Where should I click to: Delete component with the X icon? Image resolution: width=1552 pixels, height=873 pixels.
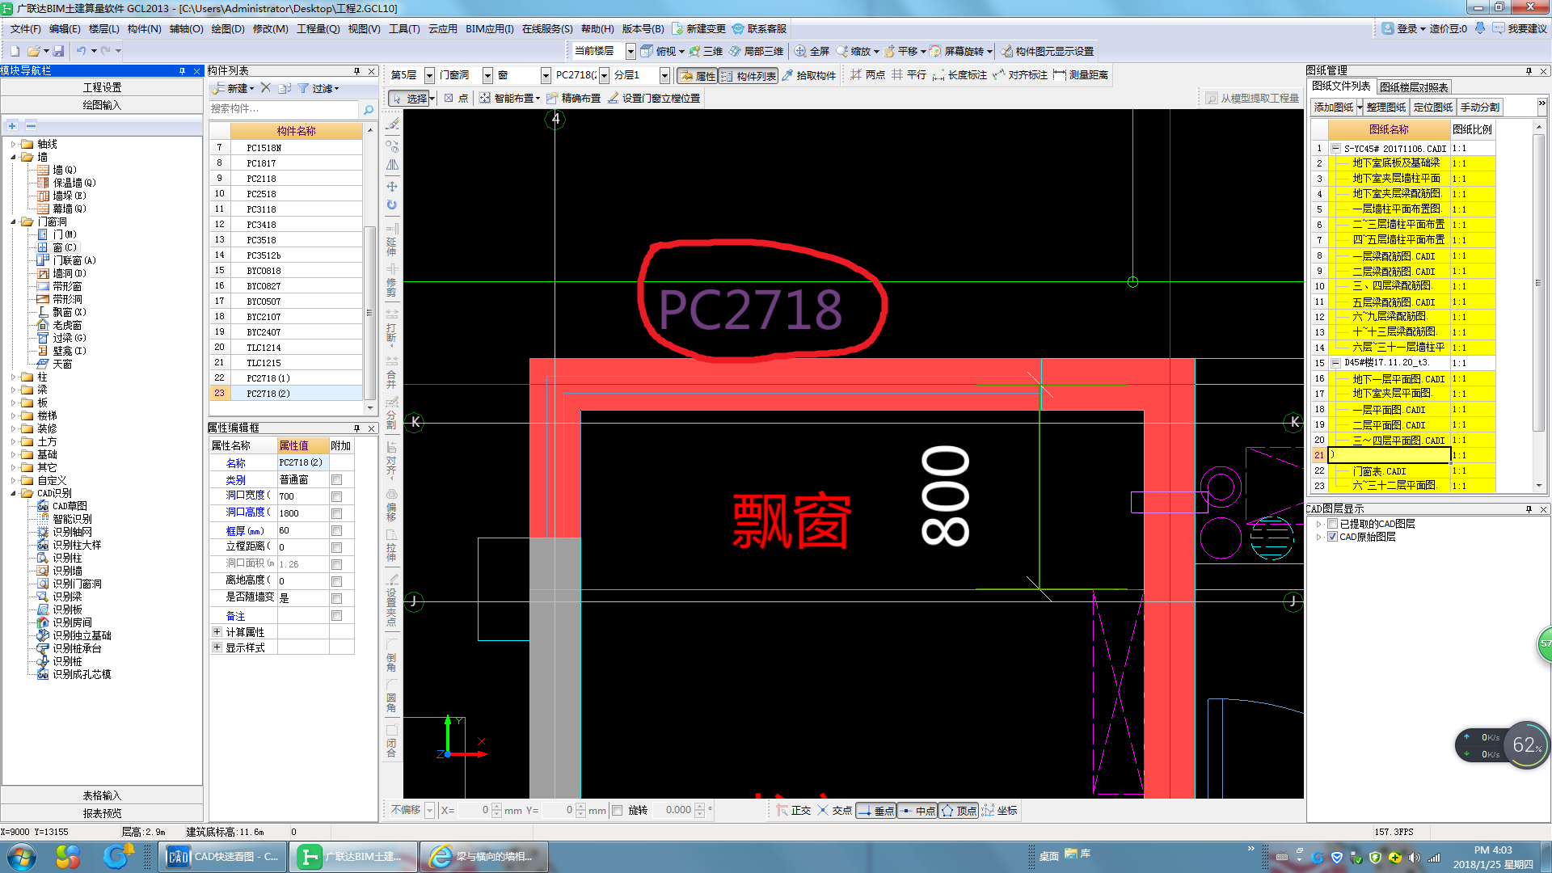(x=265, y=87)
